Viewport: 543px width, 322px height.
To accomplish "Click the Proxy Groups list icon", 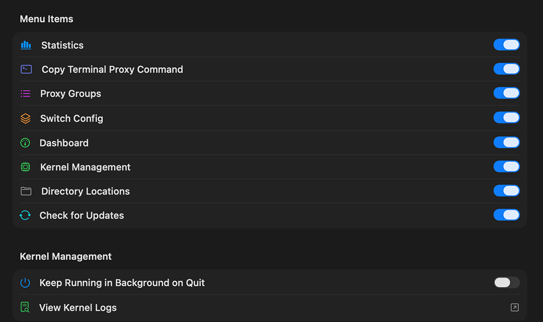I will 26,94.
